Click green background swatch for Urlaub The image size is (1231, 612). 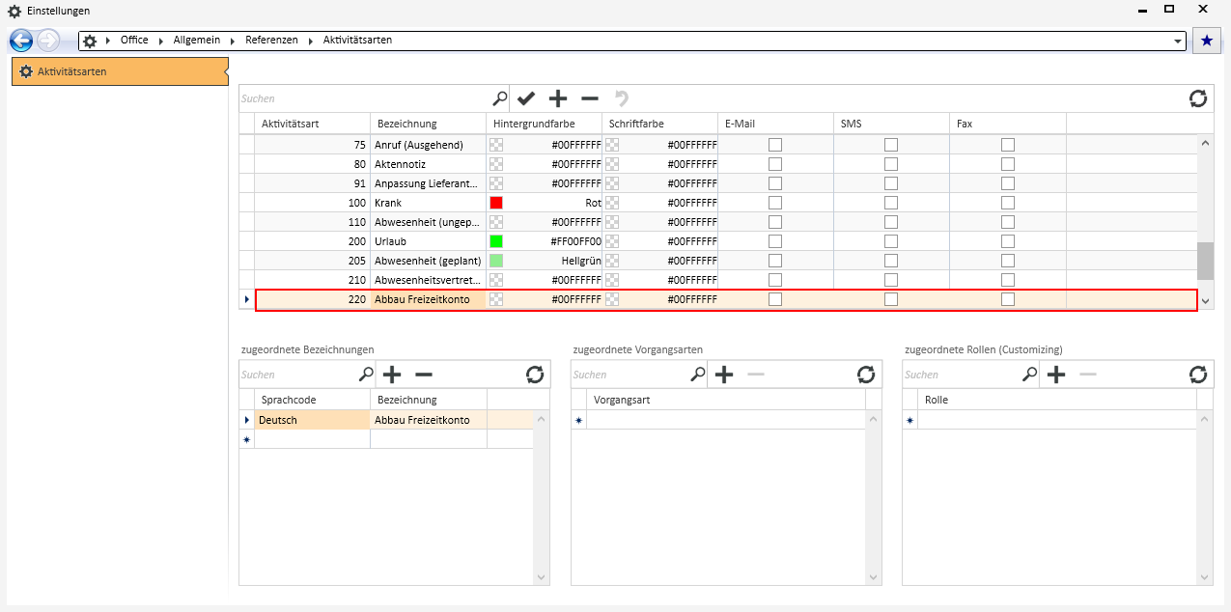pos(496,241)
